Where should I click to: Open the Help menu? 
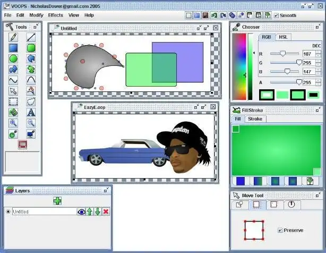(x=89, y=15)
